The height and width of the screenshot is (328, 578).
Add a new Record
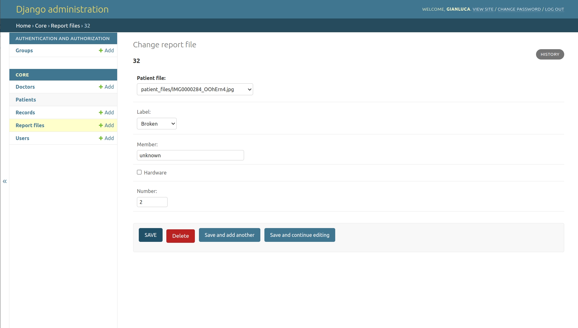[106, 112]
